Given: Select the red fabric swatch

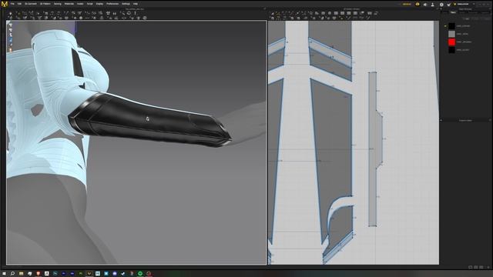Looking at the screenshot, I should click(451, 42).
